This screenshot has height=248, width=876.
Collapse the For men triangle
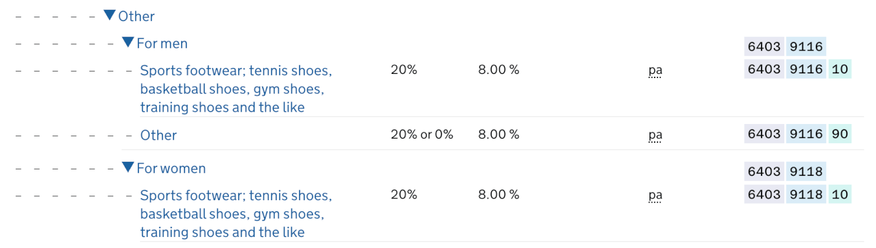128,42
